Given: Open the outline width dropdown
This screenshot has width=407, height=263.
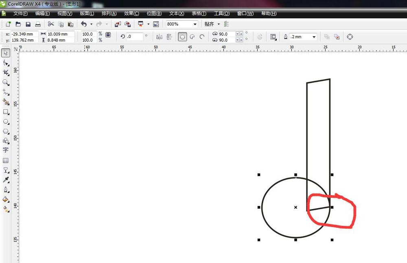Looking at the screenshot, I should pyautogui.click(x=314, y=37).
